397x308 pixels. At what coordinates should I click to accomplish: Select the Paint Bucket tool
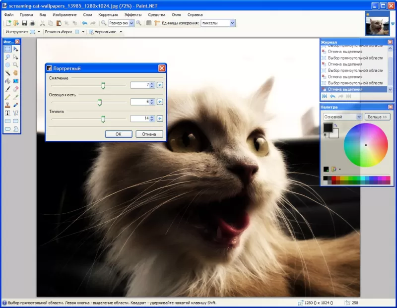(7, 81)
